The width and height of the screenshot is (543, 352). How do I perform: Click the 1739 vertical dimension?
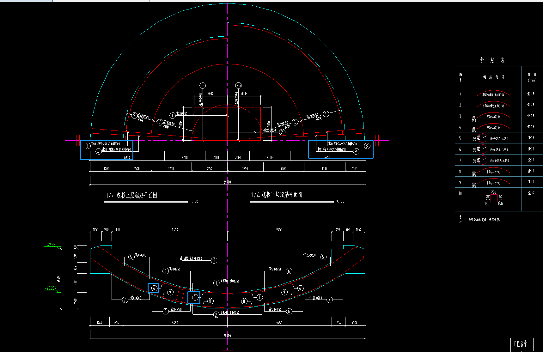(75, 283)
